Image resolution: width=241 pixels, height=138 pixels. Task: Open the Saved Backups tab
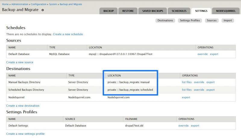coord(153,11)
